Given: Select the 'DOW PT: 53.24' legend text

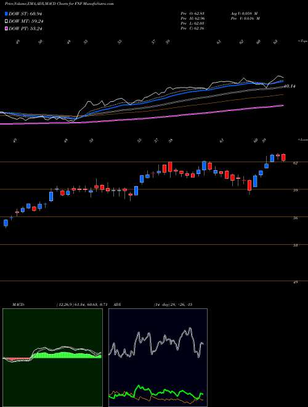Looking at the screenshot, I should point(25,28).
